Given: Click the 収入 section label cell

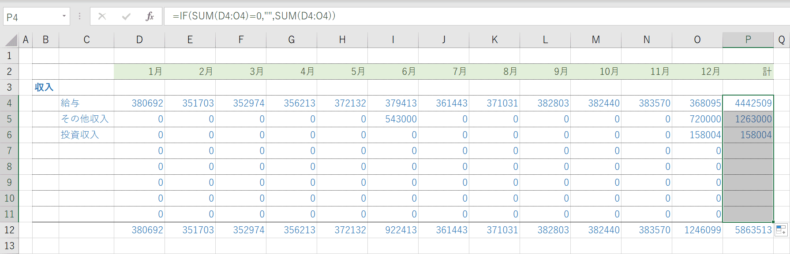Looking at the screenshot, I should (x=45, y=88).
